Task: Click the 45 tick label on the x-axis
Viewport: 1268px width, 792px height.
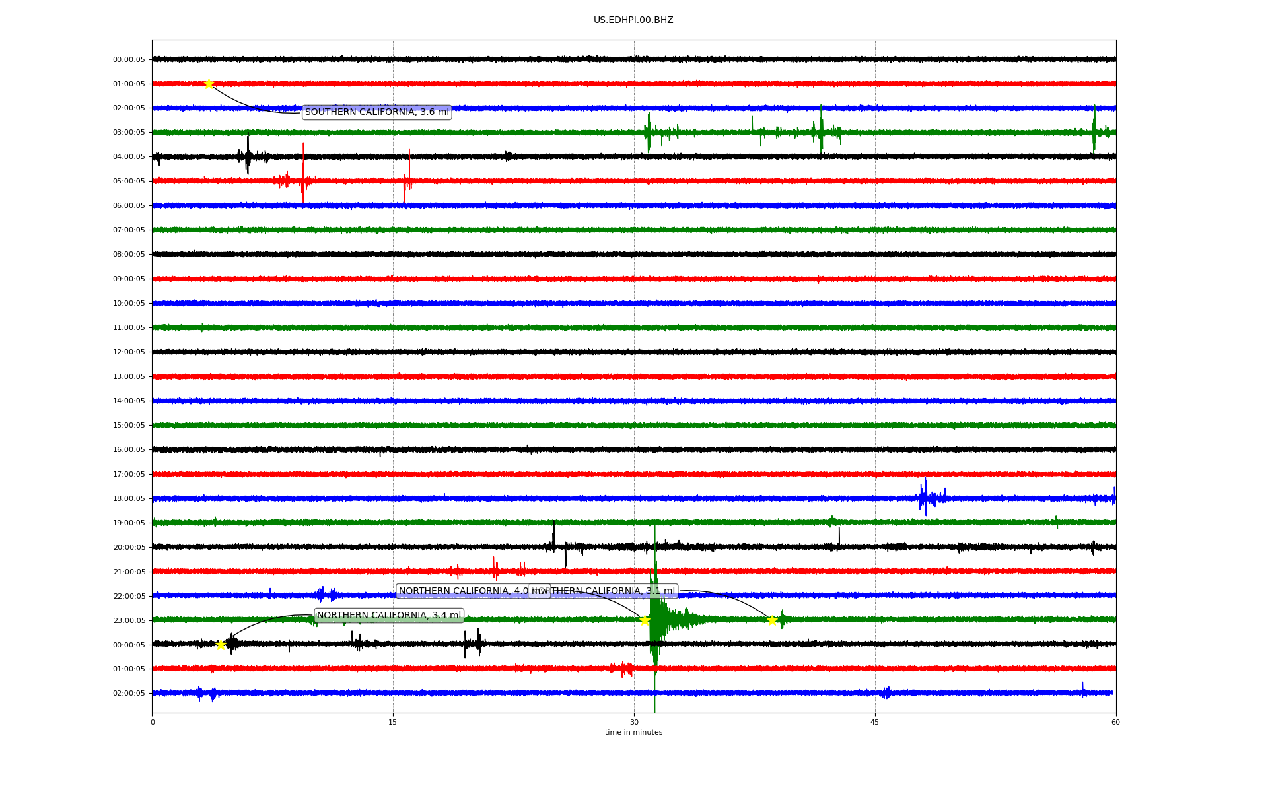Action: pyautogui.click(x=875, y=722)
